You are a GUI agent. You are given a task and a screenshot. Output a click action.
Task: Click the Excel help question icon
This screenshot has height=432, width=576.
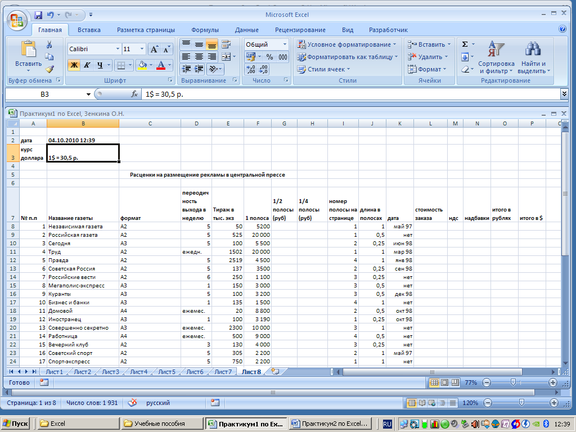point(562,29)
